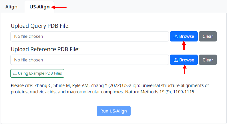Clear the Reference PDB file selection
Image resolution: width=227 pixels, height=124 pixels.
pyautogui.click(x=208, y=60)
